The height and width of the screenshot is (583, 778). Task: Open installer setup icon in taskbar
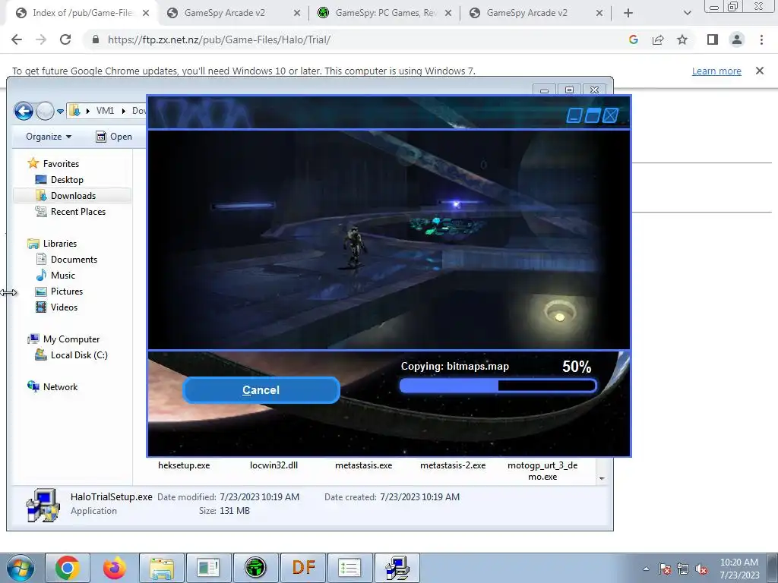397,568
